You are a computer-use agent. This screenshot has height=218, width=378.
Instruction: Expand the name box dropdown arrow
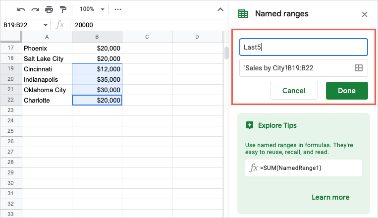46,25
